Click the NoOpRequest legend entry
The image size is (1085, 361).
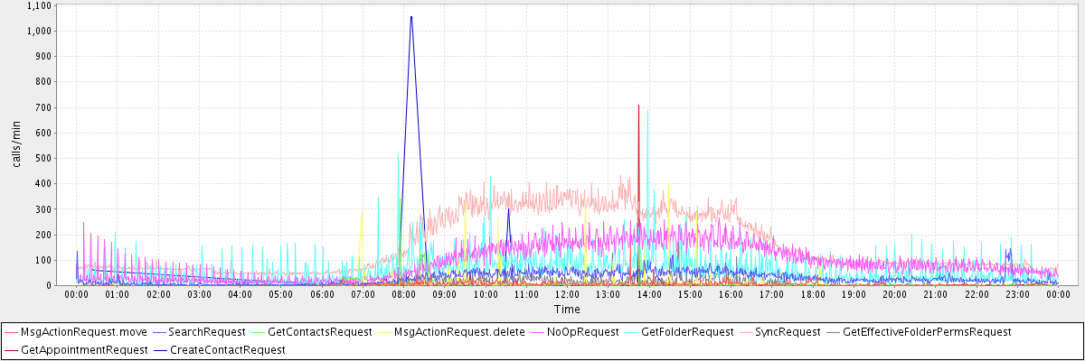pos(584,332)
